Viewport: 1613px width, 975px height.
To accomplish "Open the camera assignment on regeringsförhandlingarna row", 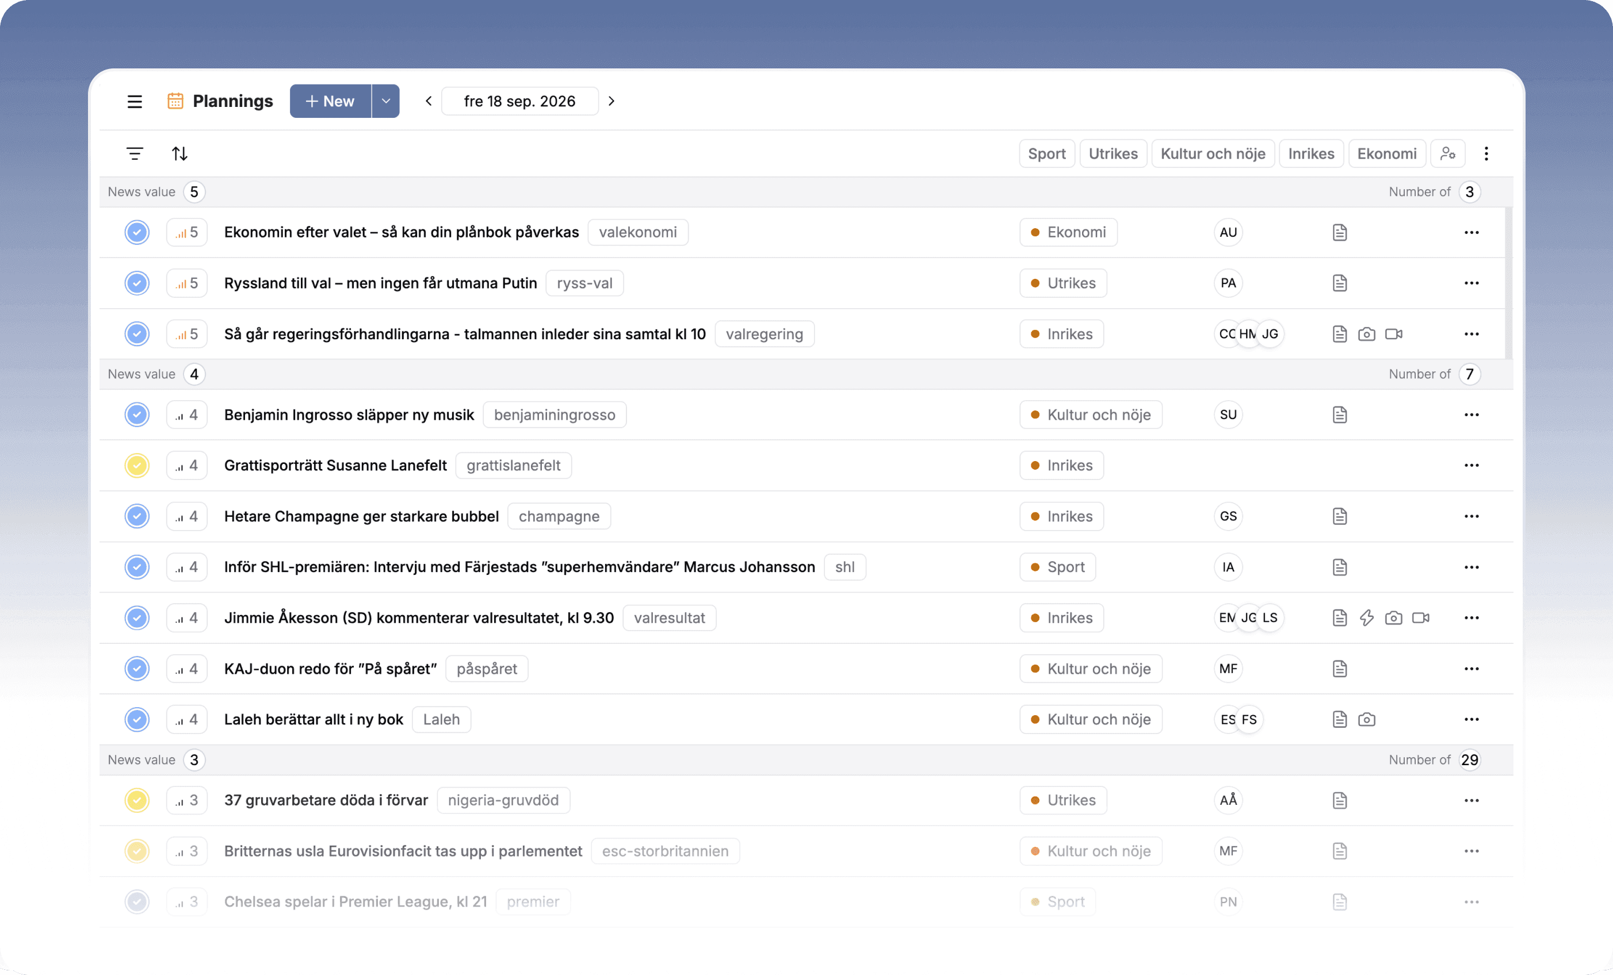I will click(x=1366, y=335).
